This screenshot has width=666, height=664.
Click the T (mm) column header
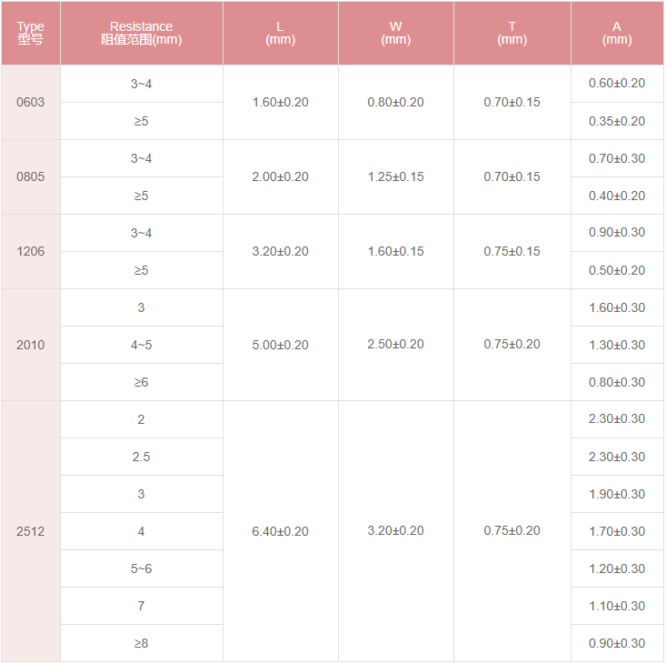(512, 34)
